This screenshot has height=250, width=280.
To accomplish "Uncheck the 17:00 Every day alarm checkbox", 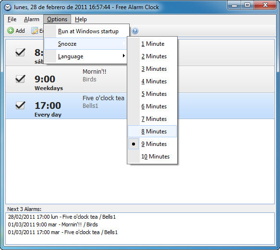I will click(x=20, y=105).
